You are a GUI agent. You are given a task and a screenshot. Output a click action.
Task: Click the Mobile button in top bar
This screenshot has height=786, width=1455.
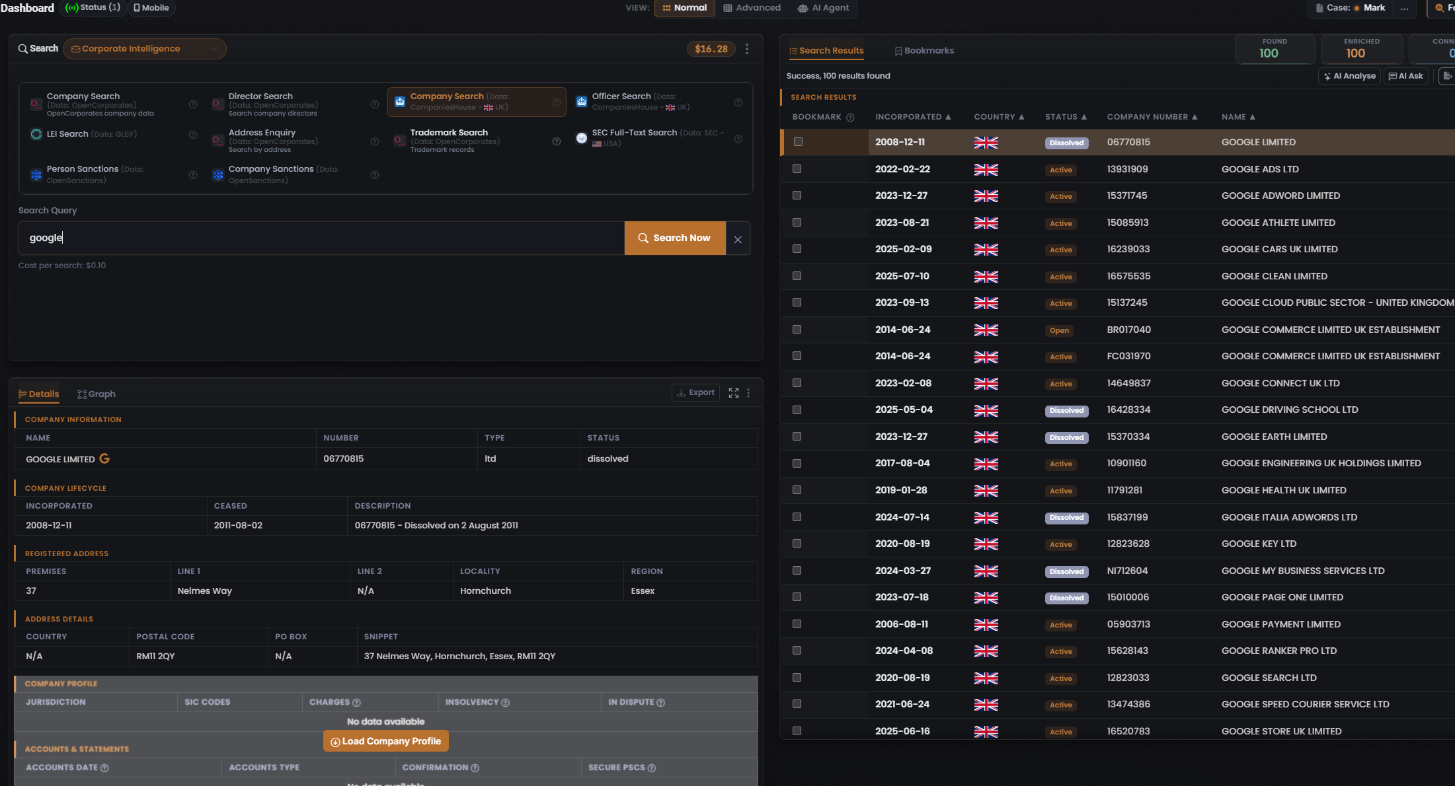click(x=151, y=8)
